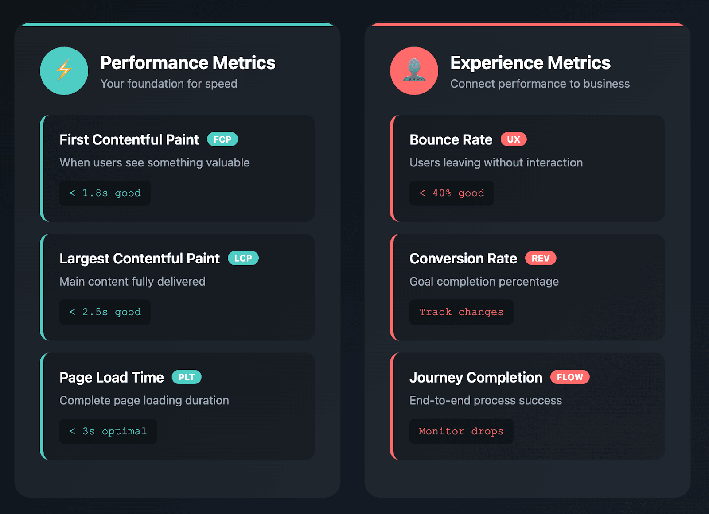Select the Conversion Rate title
Screen dimensions: 709x514
(463, 259)
